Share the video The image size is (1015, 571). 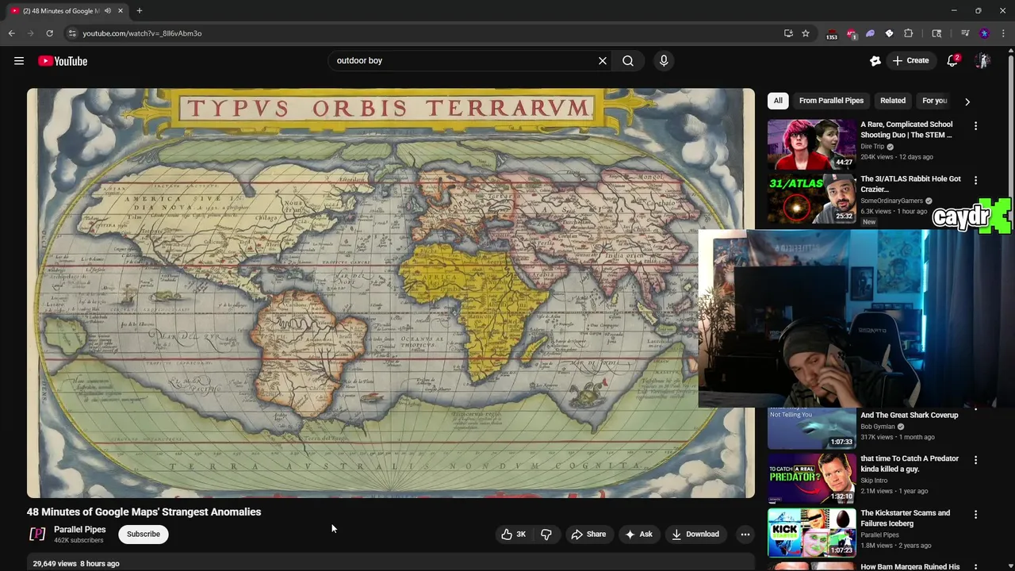tap(588, 535)
